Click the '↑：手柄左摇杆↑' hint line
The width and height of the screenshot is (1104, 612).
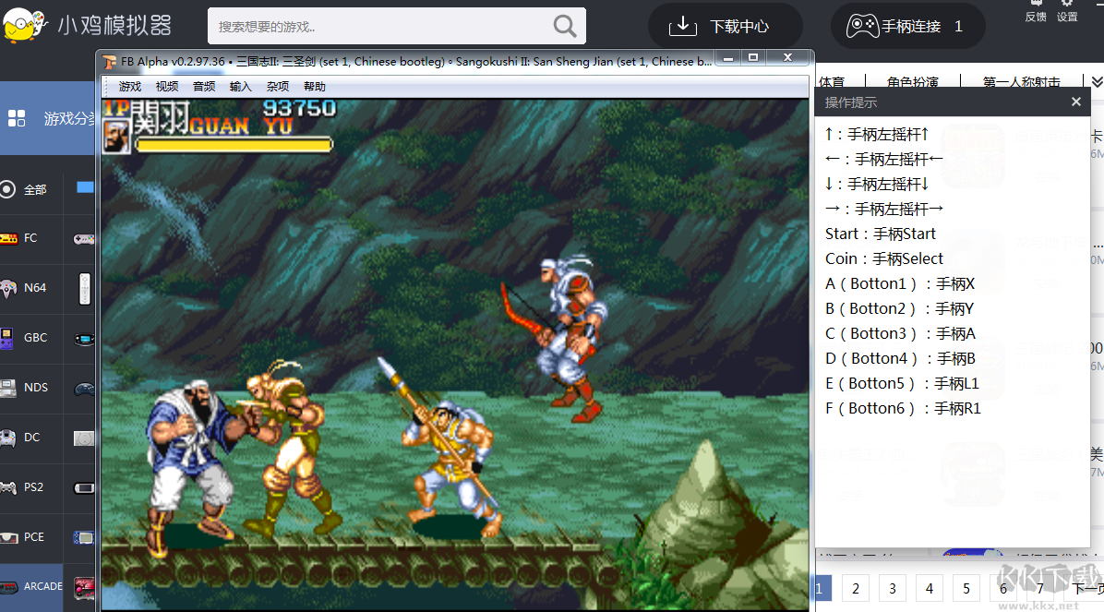tap(877, 134)
